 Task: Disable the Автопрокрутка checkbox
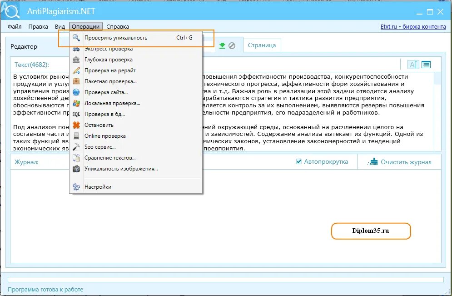pos(298,161)
